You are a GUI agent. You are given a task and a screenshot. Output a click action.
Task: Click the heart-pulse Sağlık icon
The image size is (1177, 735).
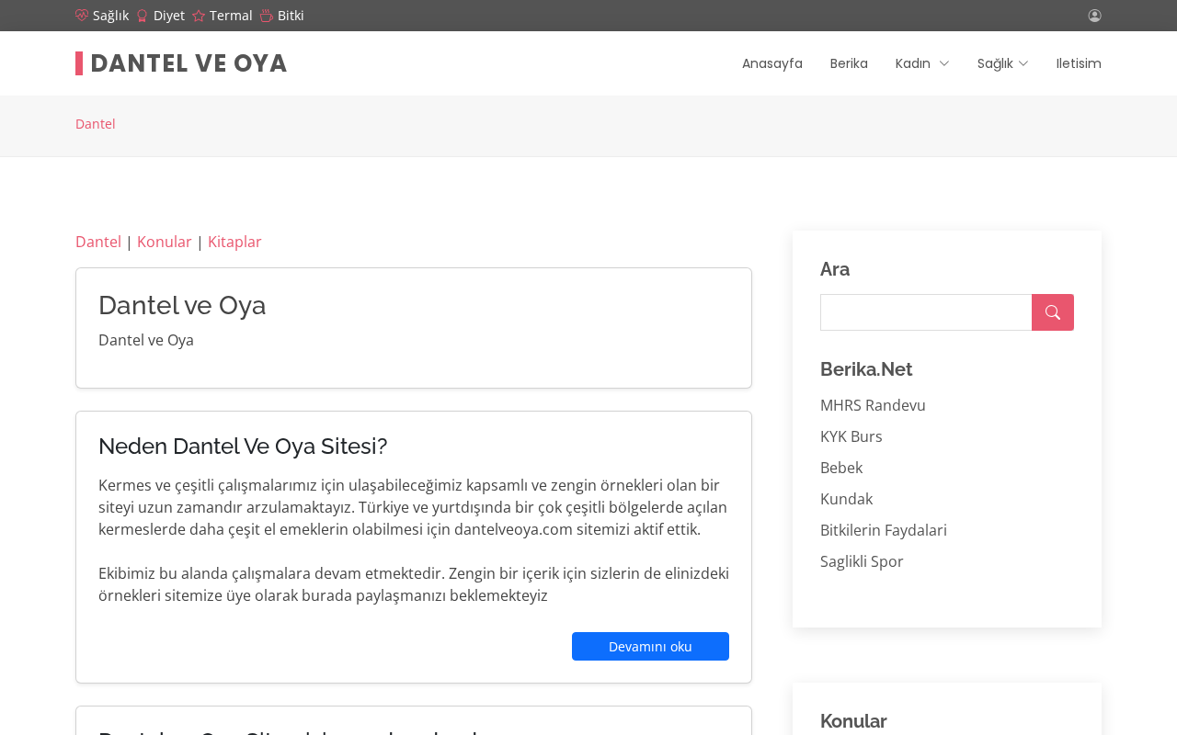(x=82, y=16)
